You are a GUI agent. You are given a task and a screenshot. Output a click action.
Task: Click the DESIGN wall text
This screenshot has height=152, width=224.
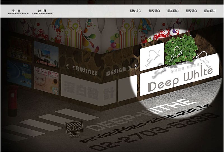tap(116, 71)
